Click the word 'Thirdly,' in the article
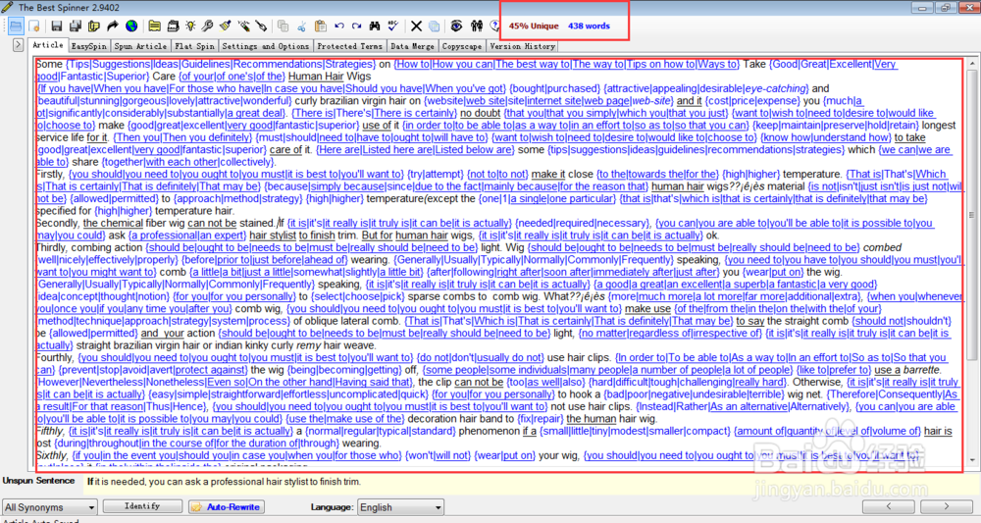This screenshot has height=523, width=981. point(53,247)
